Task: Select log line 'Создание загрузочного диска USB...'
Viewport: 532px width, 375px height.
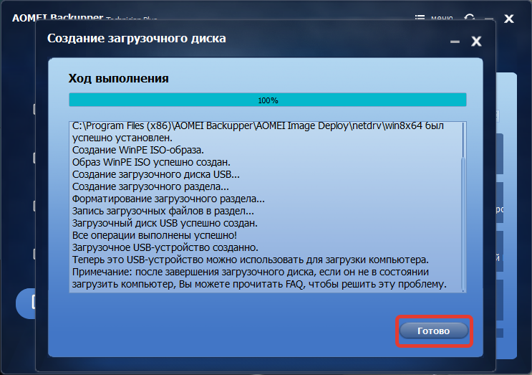Action: tap(156, 174)
